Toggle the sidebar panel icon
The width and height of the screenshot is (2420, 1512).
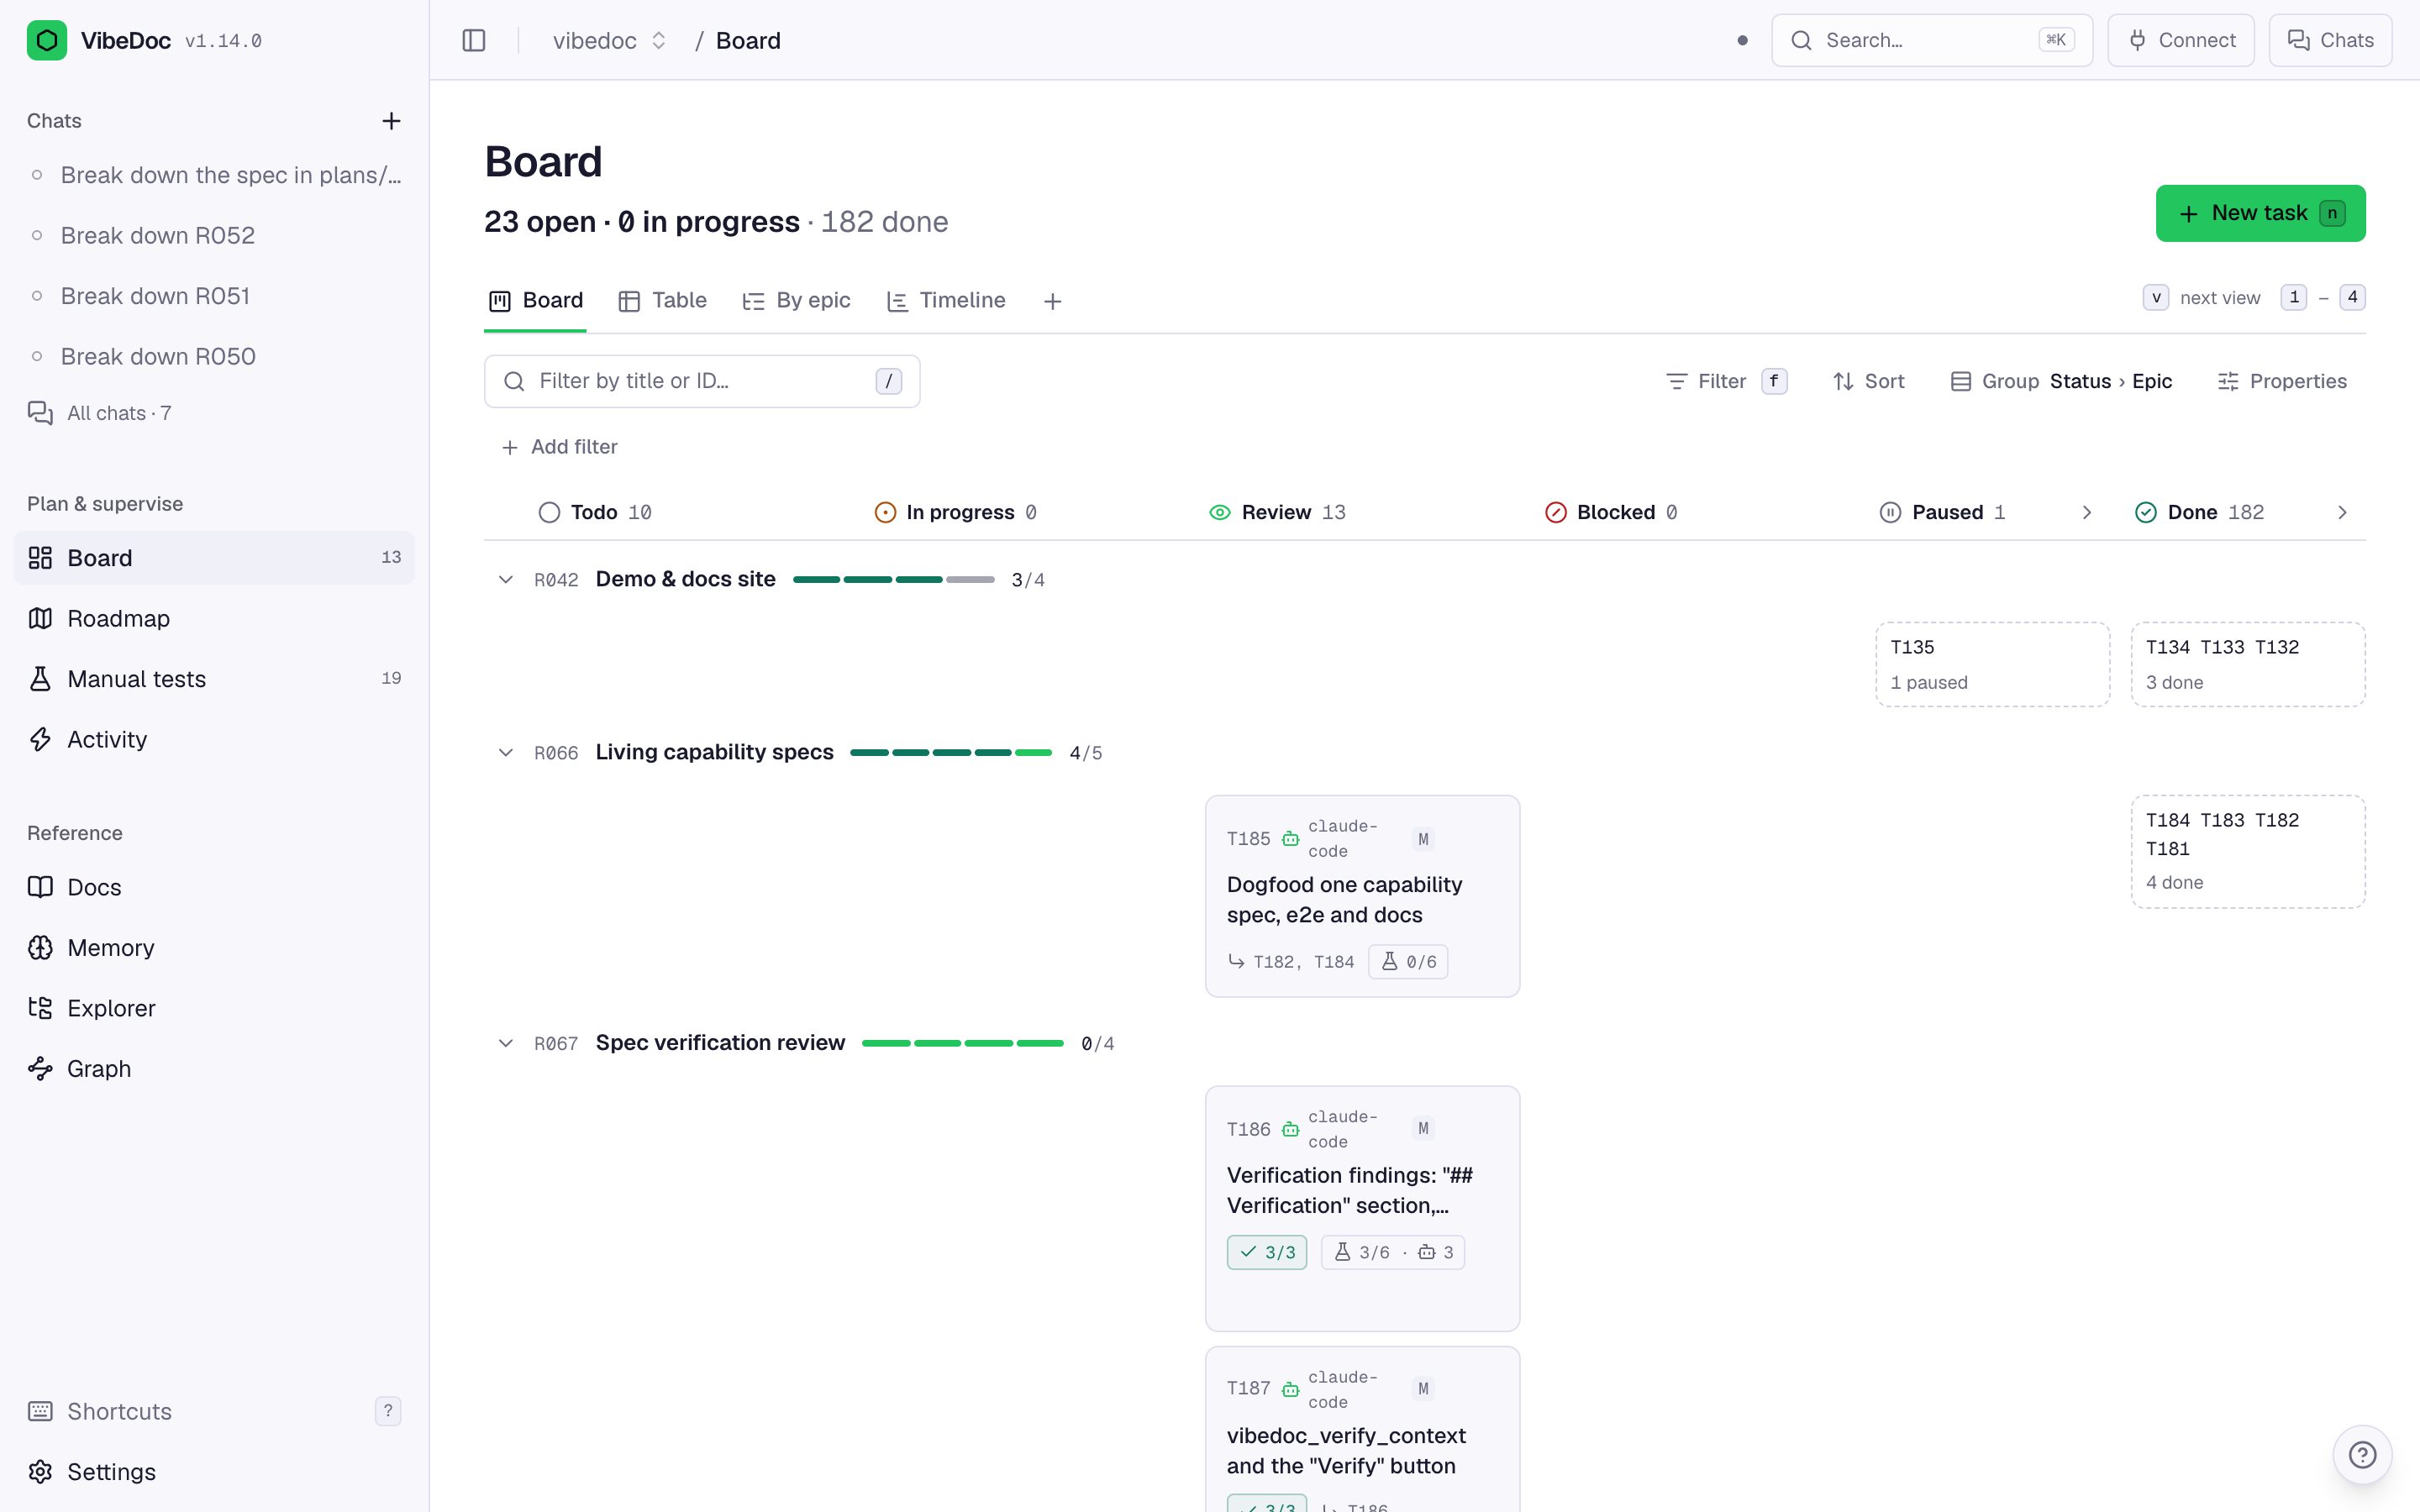pos(474,40)
